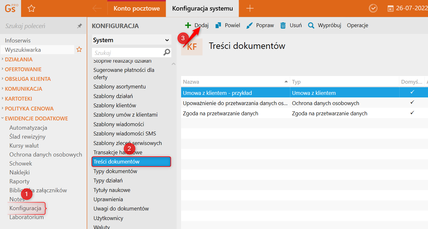Sort by Nazwa column header

coord(235,82)
